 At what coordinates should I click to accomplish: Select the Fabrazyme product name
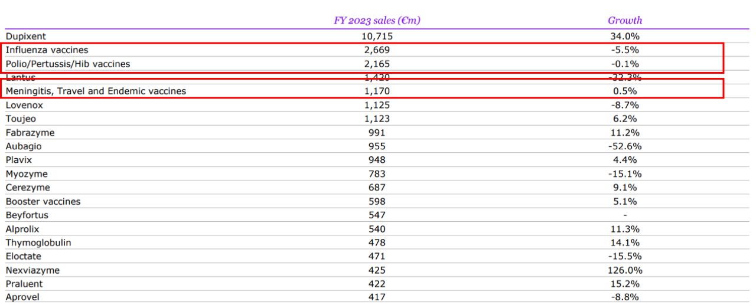[x=30, y=133]
